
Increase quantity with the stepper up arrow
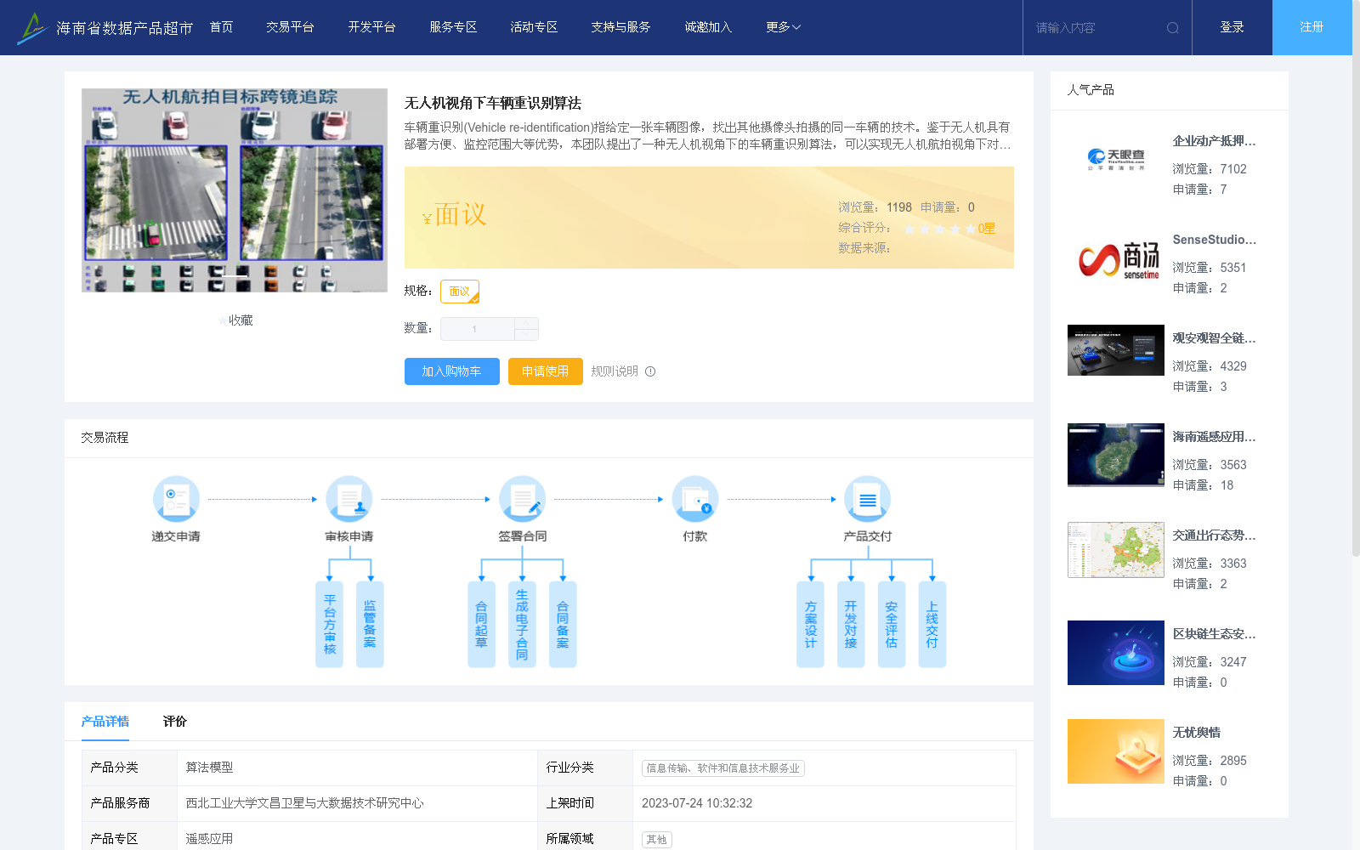pyautogui.click(x=526, y=323)
